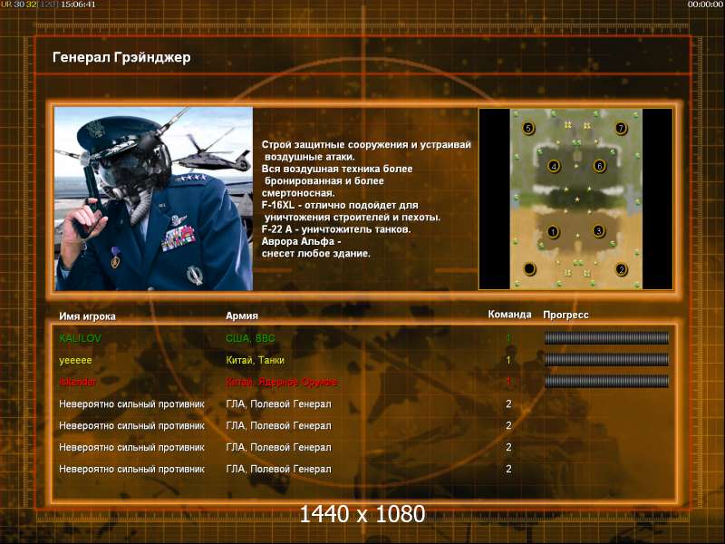This screenshot has width=725, height=544.
Task: Click the unnumbered black start marker on minimap
Action: (x=529, y=268)
